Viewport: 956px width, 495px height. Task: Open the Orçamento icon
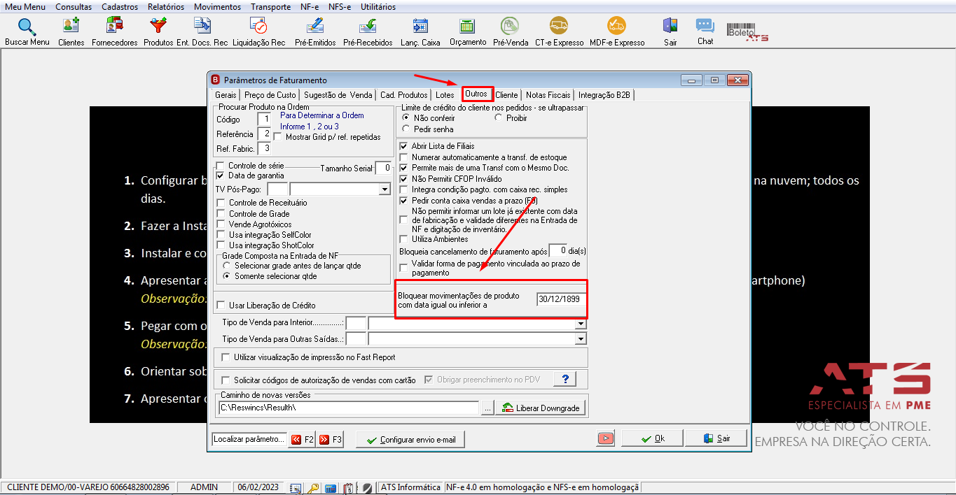(468, 26)
